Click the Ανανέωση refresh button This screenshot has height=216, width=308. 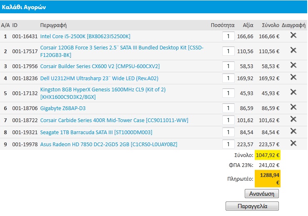[262, 194]
